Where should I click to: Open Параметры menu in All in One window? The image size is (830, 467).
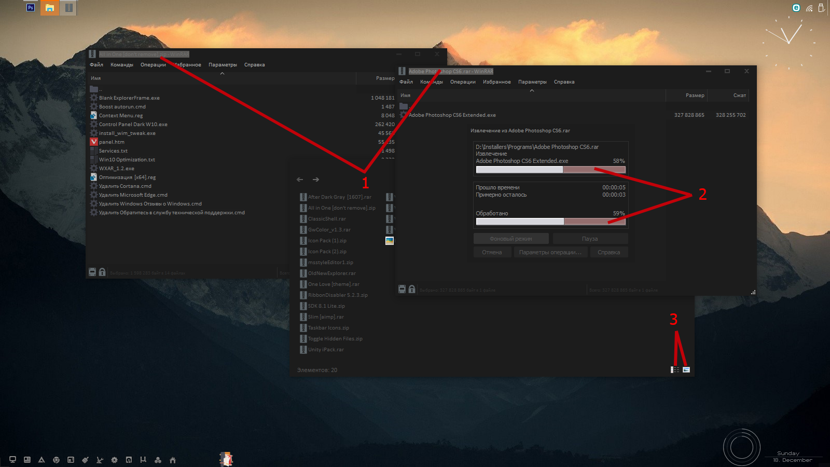point(223,65)
